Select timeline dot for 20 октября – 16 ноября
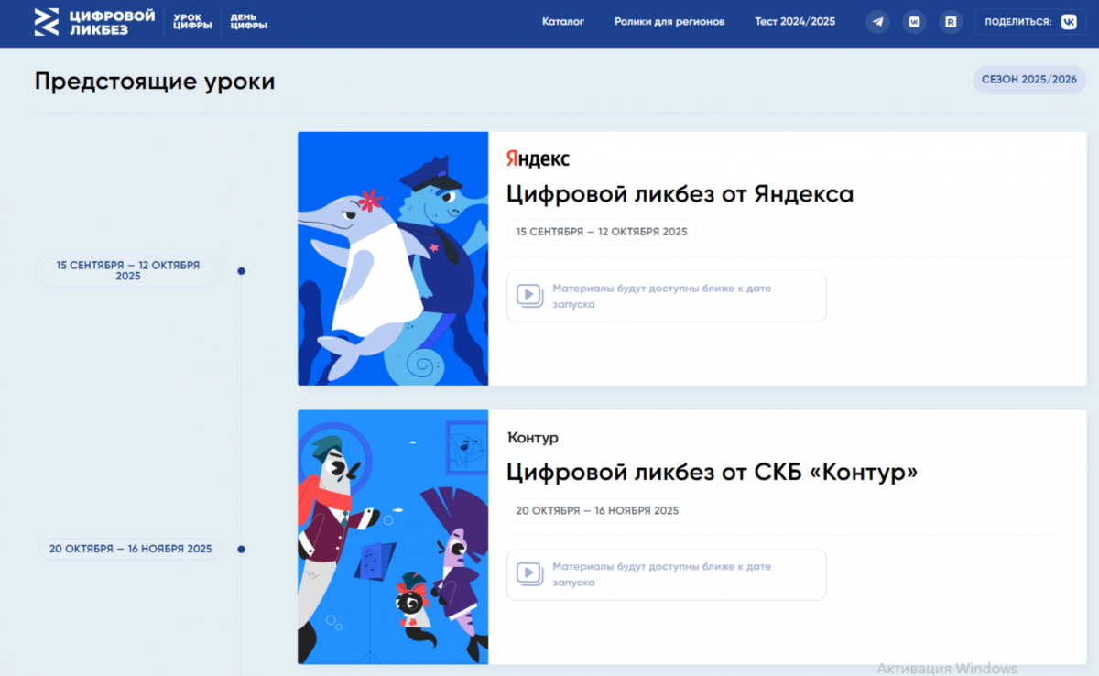The image size is (1099, 676). pos(241,550)
